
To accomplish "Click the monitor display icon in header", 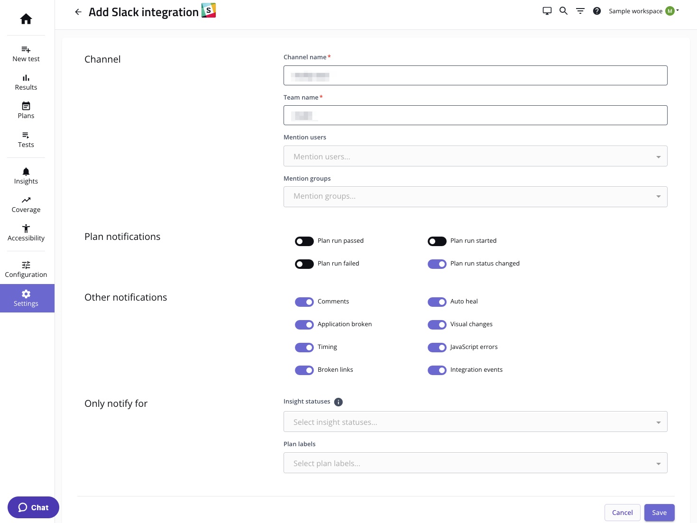I will pyautogui.click(x=547, y=11).
